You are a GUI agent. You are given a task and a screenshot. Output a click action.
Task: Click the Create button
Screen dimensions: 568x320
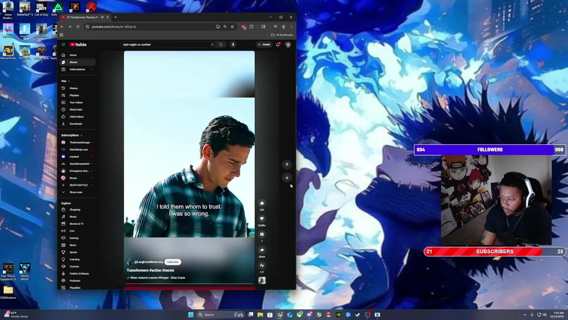click(264, 44)
